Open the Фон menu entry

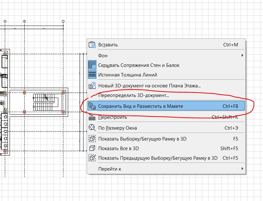(166, 56)
